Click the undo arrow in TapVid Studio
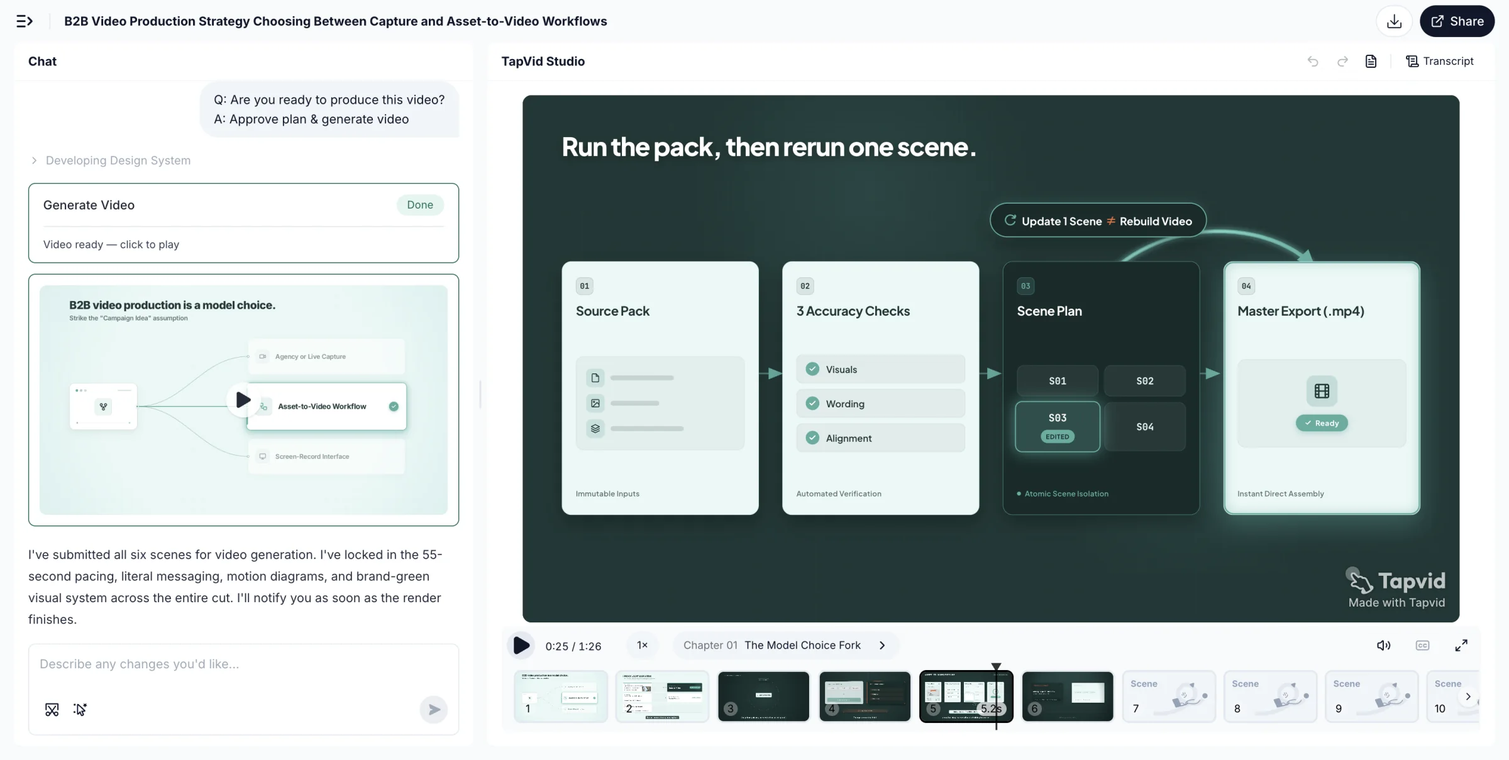This screenshot has height=760, width=1509. [x=1313, y=61]
